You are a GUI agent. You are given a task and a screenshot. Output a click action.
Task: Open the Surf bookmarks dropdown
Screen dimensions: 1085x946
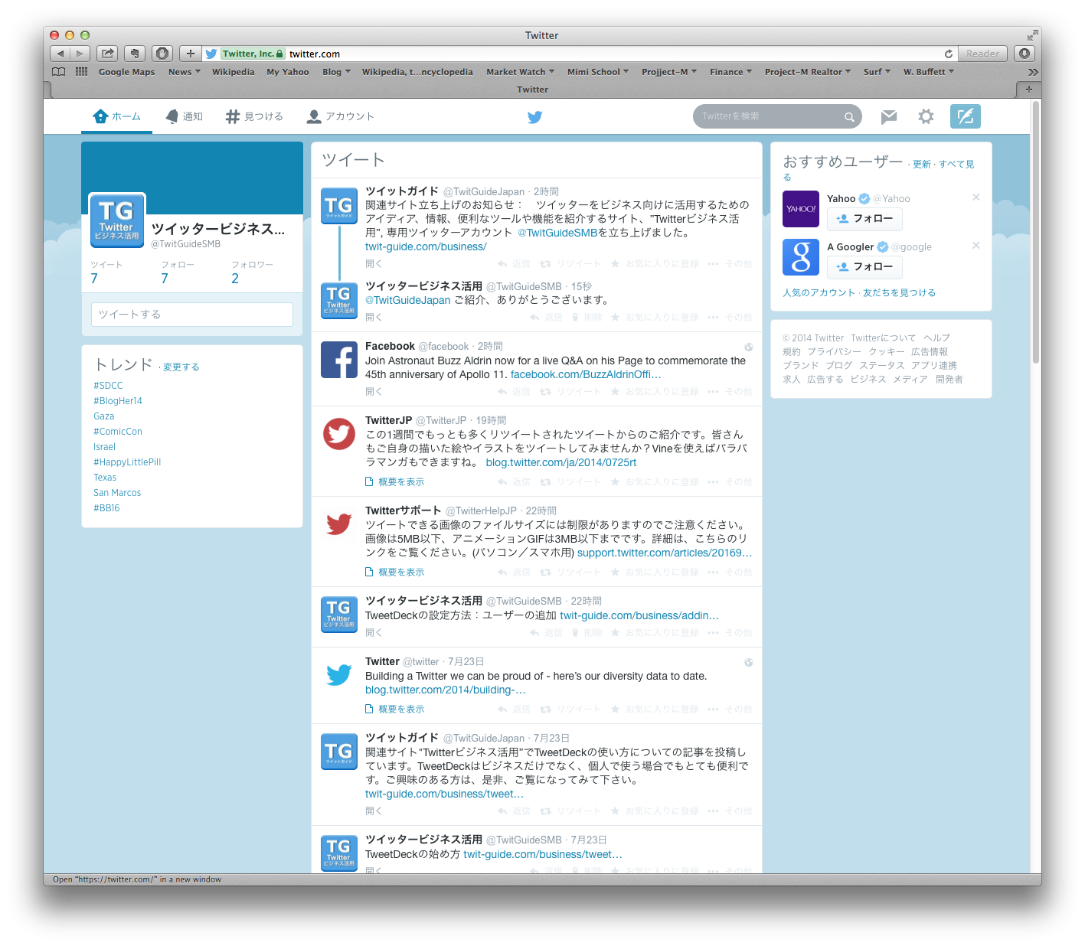[877, 72]
